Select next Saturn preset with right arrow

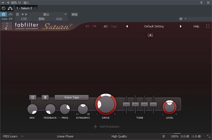pos(181,26)
